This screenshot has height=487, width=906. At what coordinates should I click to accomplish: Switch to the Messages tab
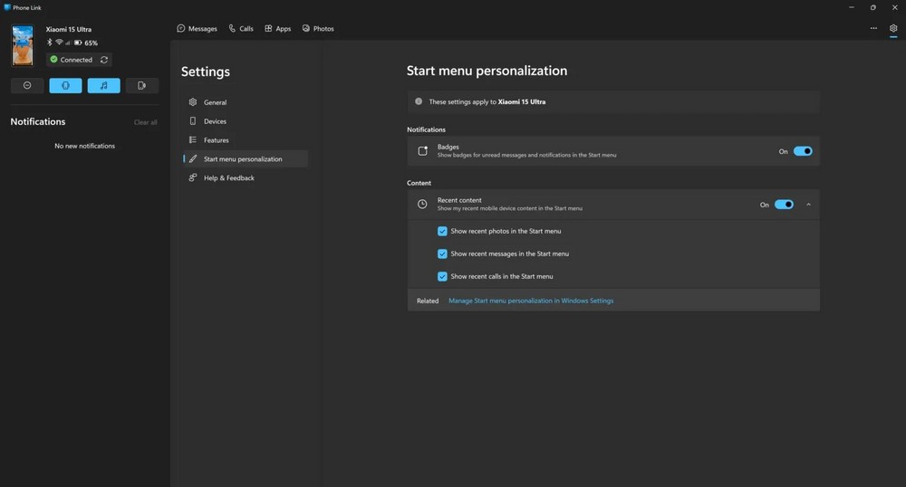point(197,28)
